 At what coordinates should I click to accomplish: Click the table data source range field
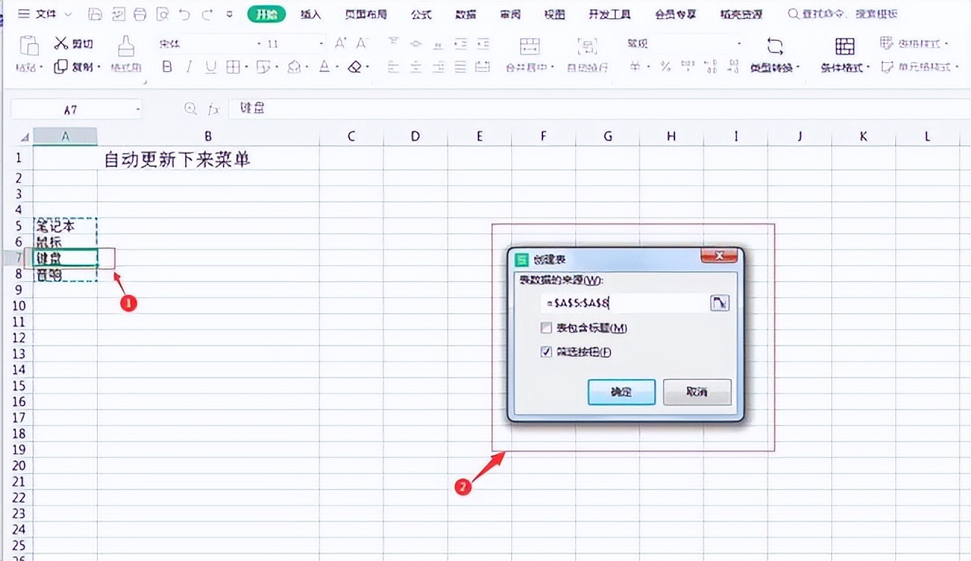pyautogui.click(x=624, y=303)
